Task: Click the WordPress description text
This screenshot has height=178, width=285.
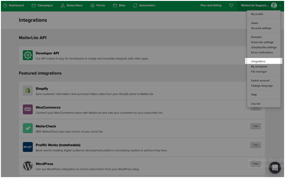Action: click(x=88, y=169)
